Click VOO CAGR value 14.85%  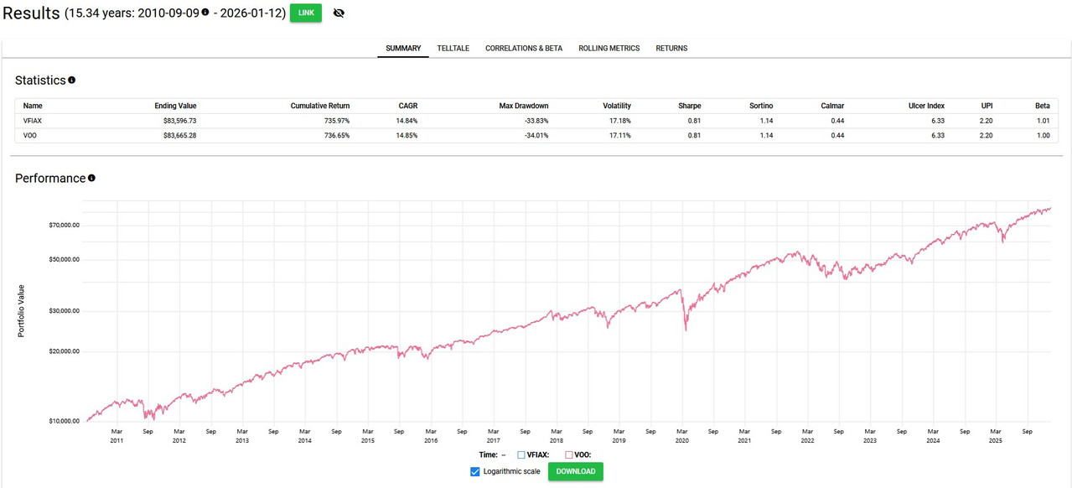click(x=406, y=135)
